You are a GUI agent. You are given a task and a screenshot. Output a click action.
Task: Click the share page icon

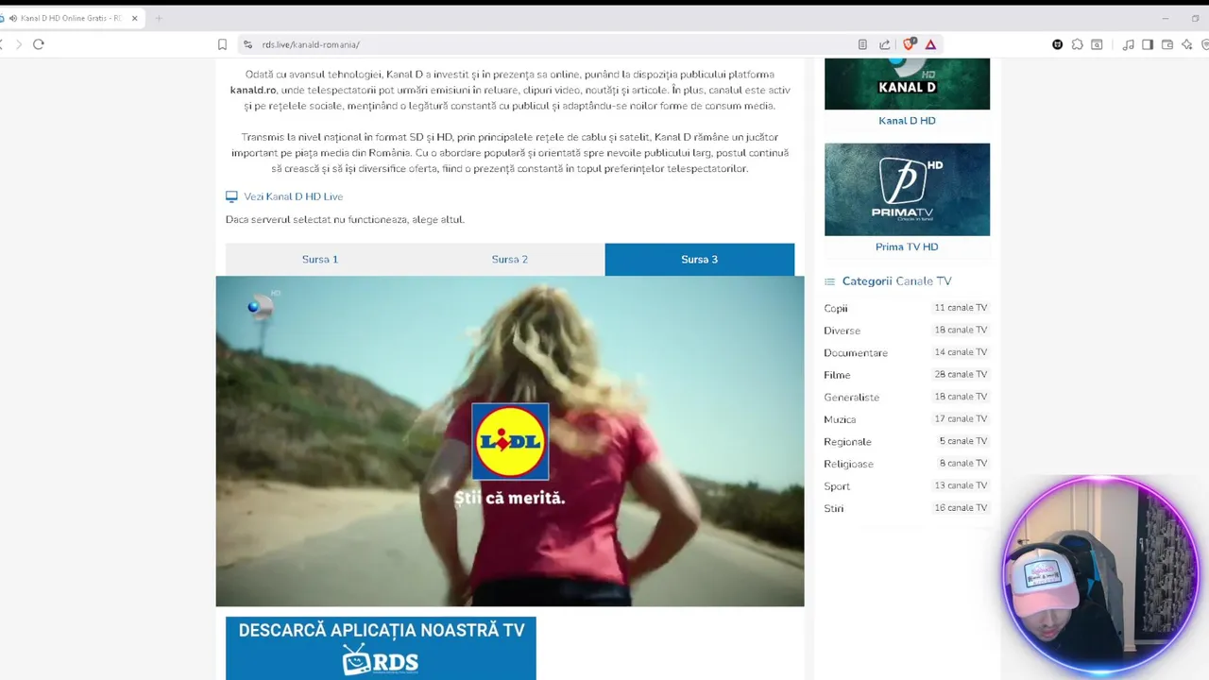(x=884, y=44)
